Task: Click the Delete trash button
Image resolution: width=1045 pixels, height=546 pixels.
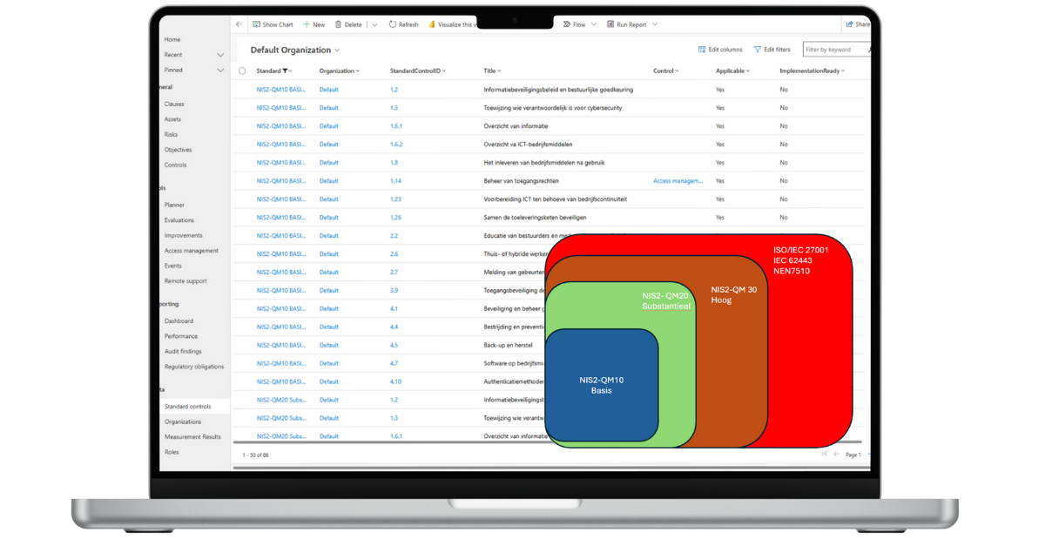Action: (x=347, y=24)
